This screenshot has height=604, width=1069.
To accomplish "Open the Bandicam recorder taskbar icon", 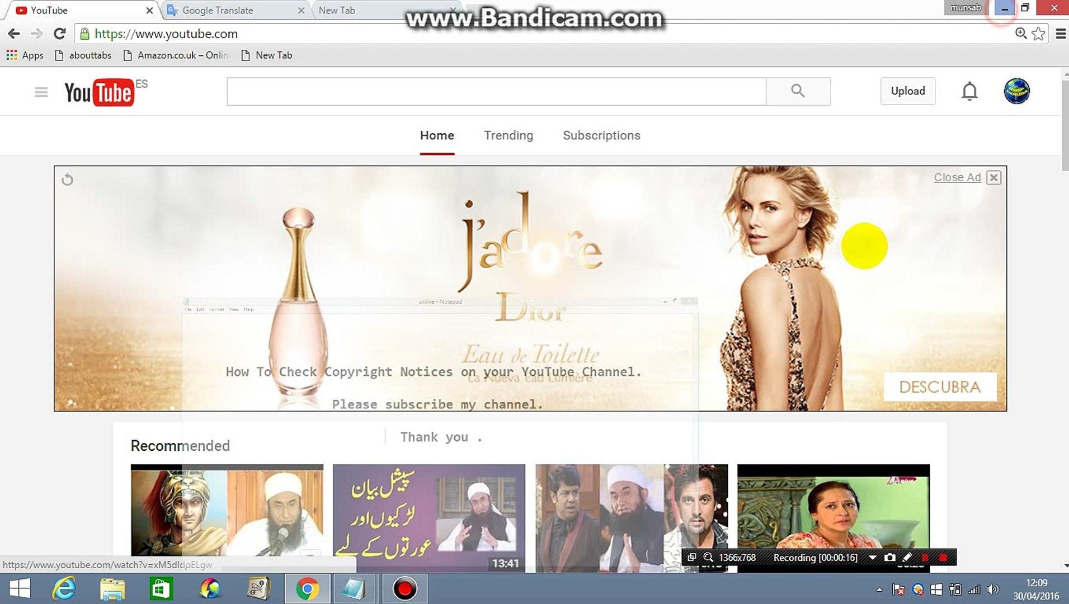I will [404, 588].
